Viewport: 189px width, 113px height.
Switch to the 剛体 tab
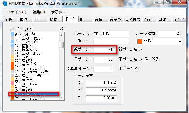click(x=165, y=19)
